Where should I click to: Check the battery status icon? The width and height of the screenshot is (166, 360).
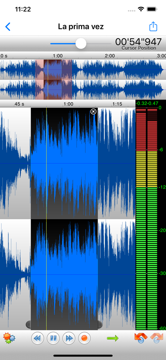(152, 9)
